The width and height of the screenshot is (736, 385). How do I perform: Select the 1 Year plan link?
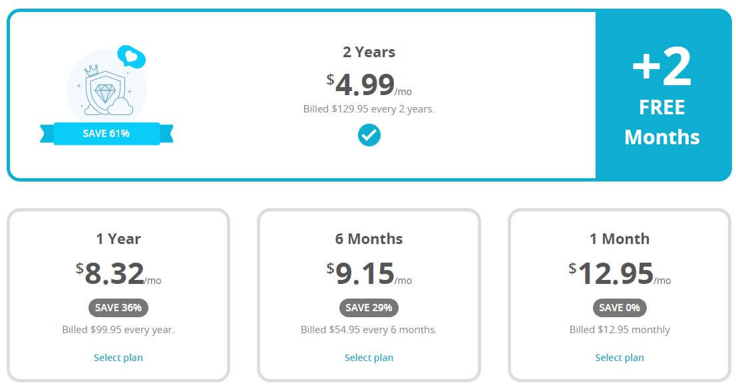click(x=118, y=357)
